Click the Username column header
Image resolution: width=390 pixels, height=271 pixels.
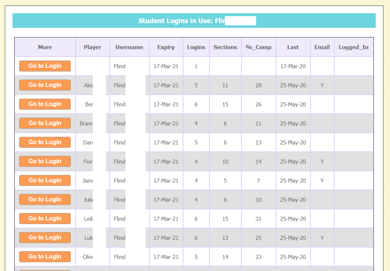(x=130, y=47)
